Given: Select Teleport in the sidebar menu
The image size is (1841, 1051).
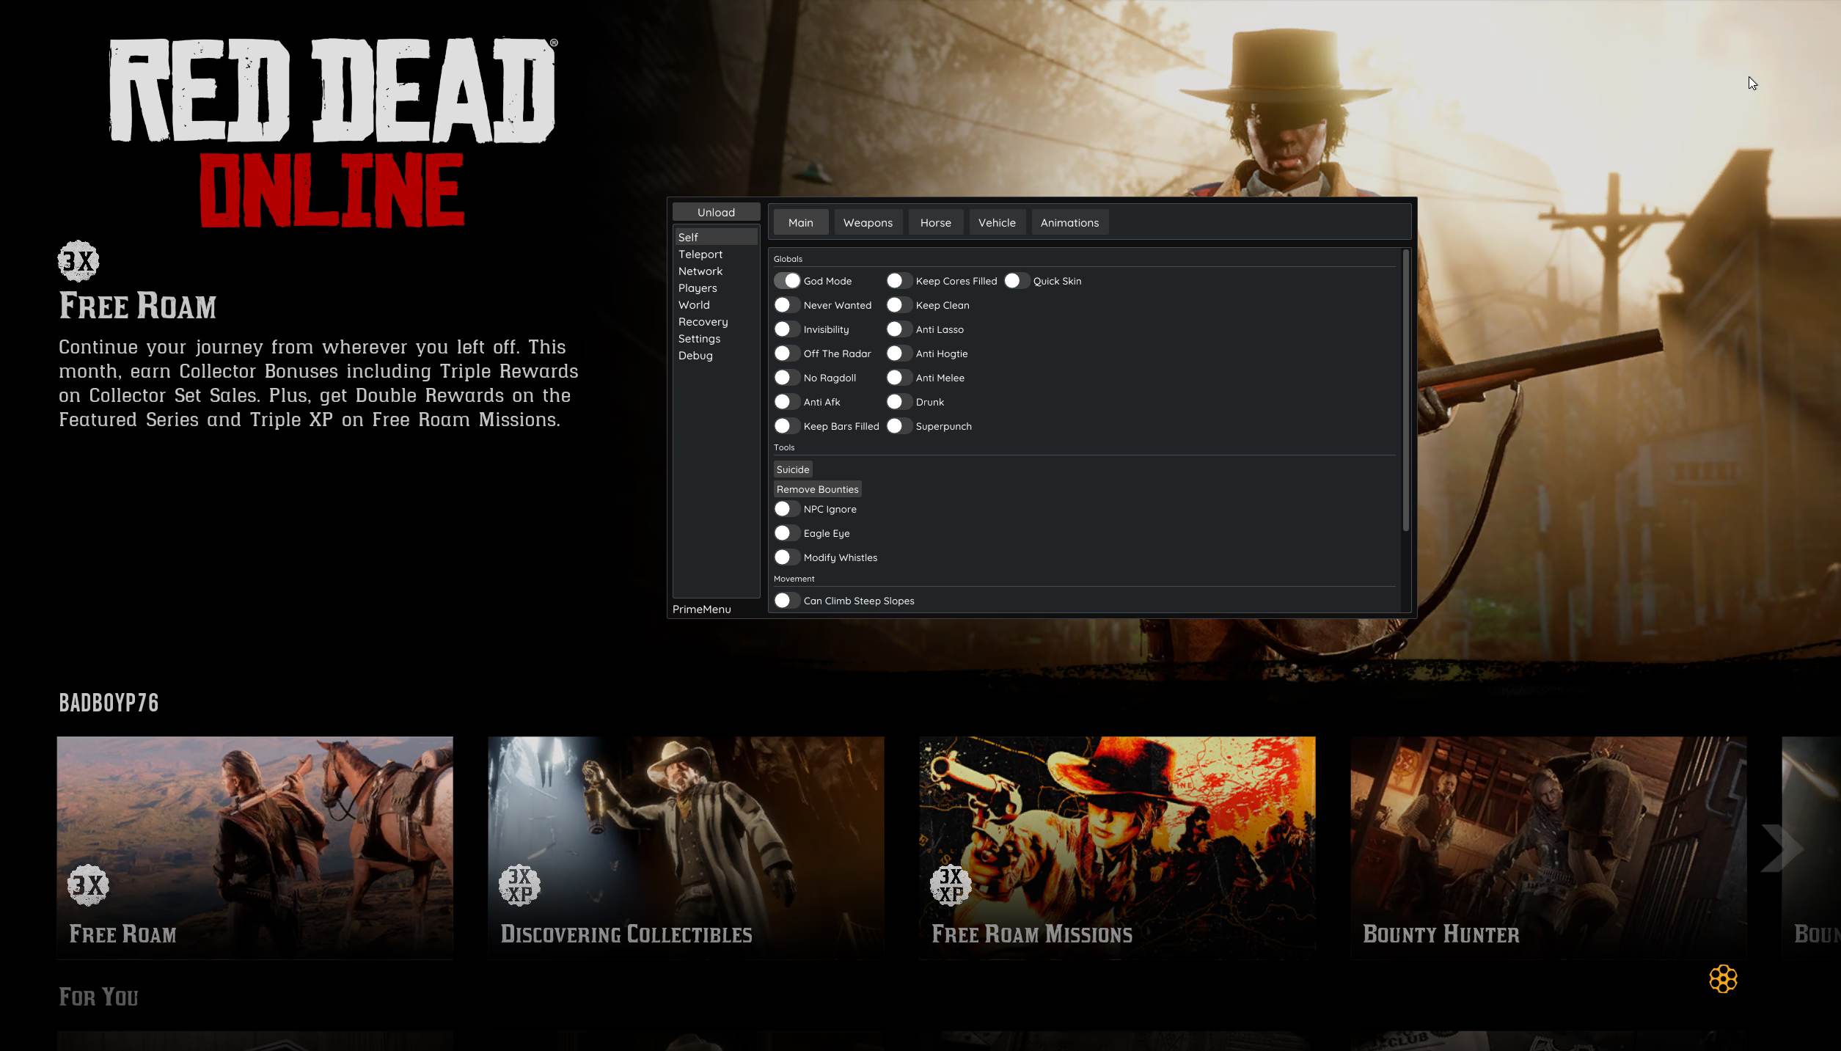Looking at the screenshot, I should tap(700, 254).
